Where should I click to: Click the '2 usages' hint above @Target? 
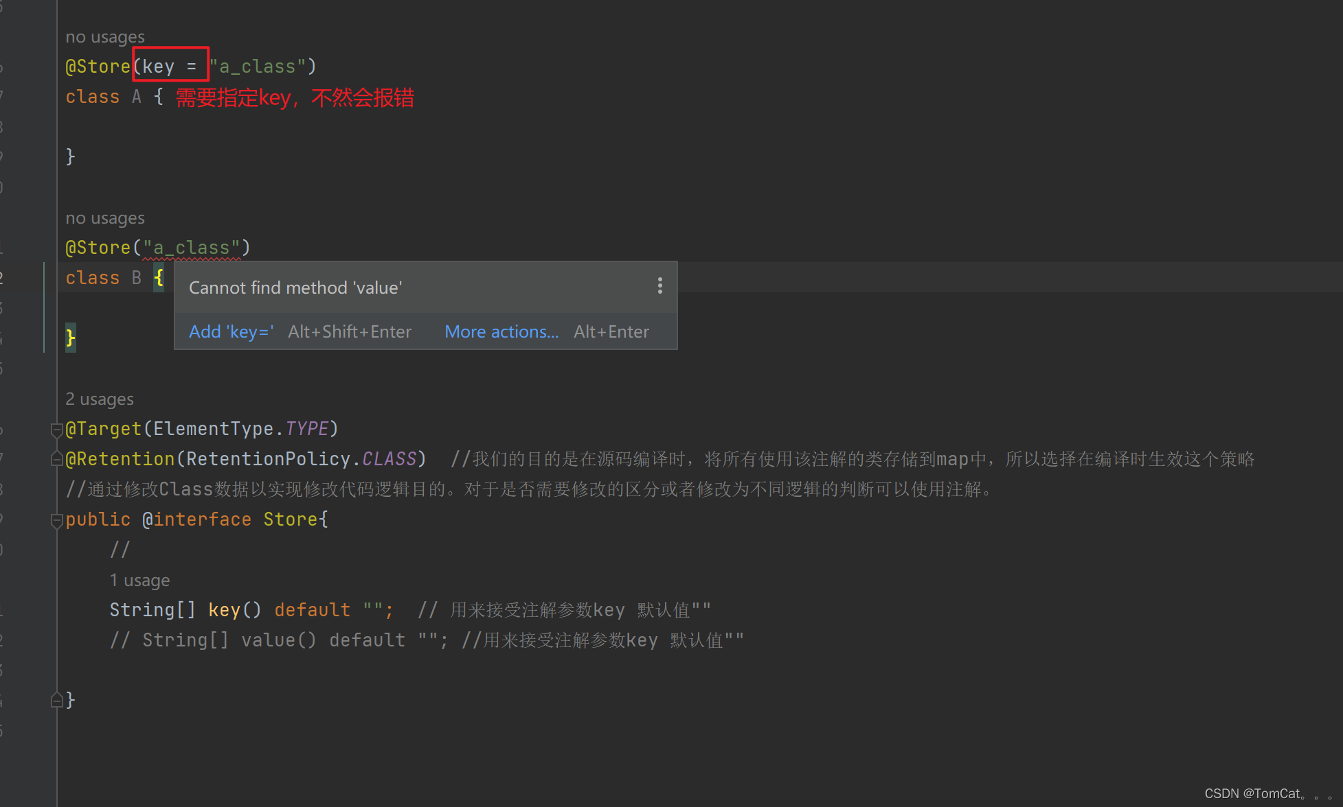[100, 399]
